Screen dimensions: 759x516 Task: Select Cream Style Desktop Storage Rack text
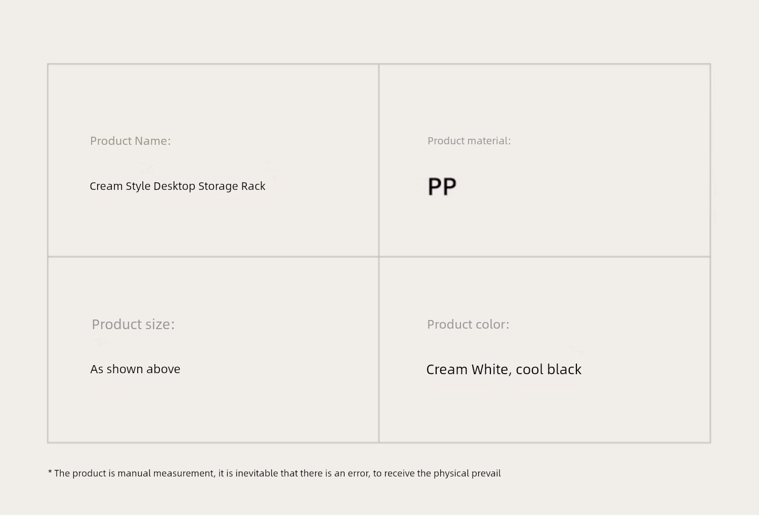pyautogui.click(x=178, y=186)
